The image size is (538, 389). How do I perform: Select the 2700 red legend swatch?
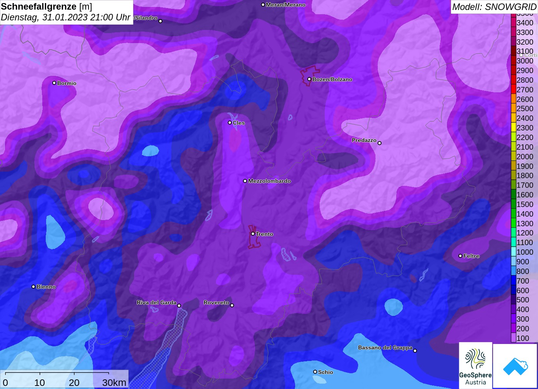(x=513, y=90)
